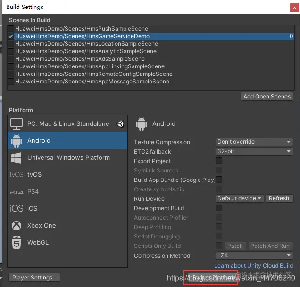Select Xbox One platform row
The image size is (300, 287).
pos(67,226)
